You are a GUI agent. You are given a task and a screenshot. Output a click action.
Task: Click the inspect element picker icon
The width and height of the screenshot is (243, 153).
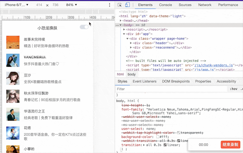pos(119,5)
